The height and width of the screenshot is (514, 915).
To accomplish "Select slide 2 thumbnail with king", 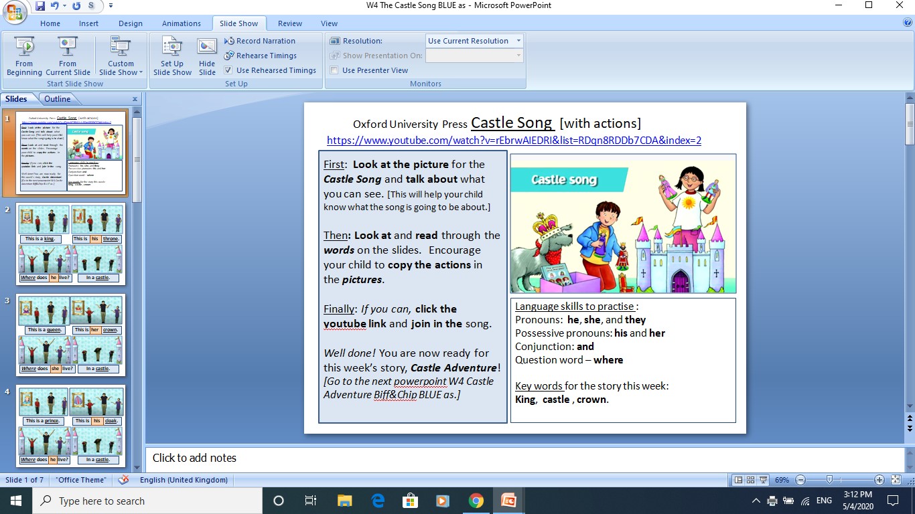I will coord(70,244).
